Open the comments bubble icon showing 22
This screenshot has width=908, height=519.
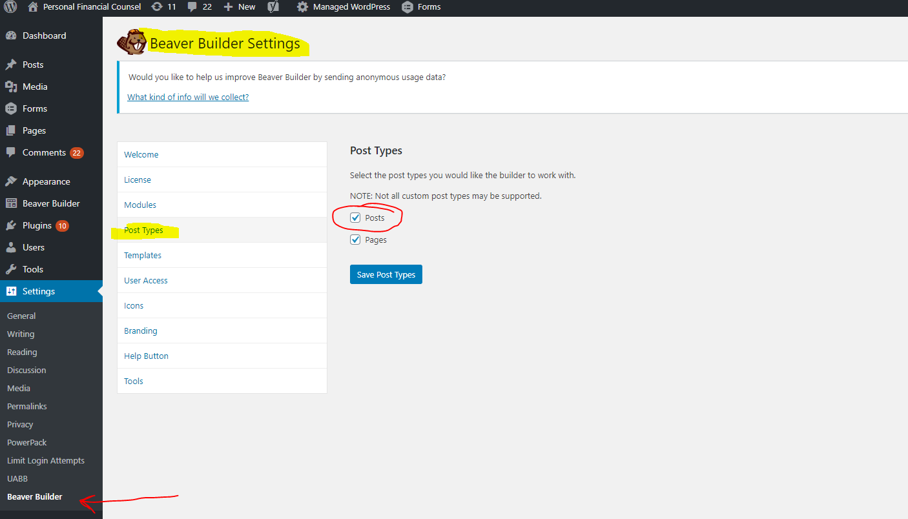[x=192, y=7]
